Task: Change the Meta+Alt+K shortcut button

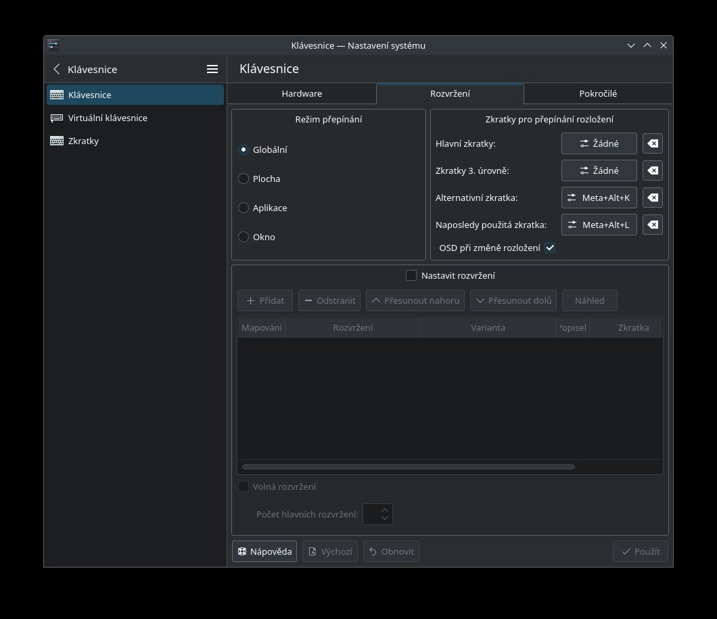Action: (x=599, y=198)
